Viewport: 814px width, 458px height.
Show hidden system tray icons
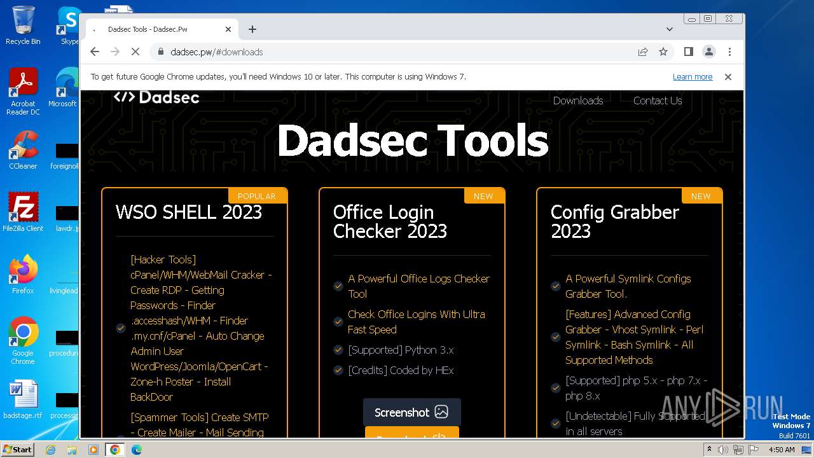pos(709,449)
